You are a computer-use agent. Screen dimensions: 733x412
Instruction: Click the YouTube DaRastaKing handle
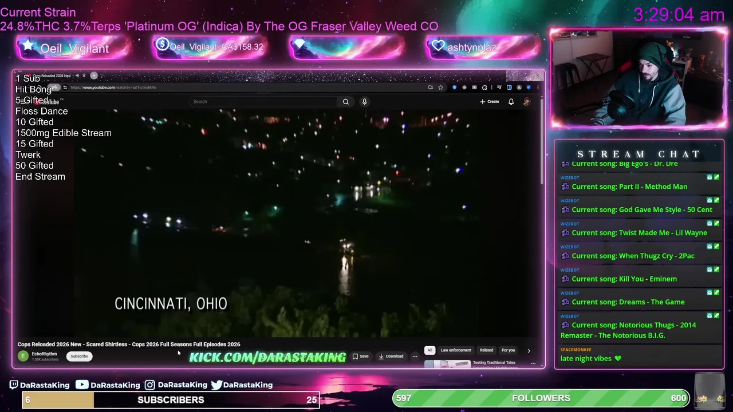tap(109, 385)
